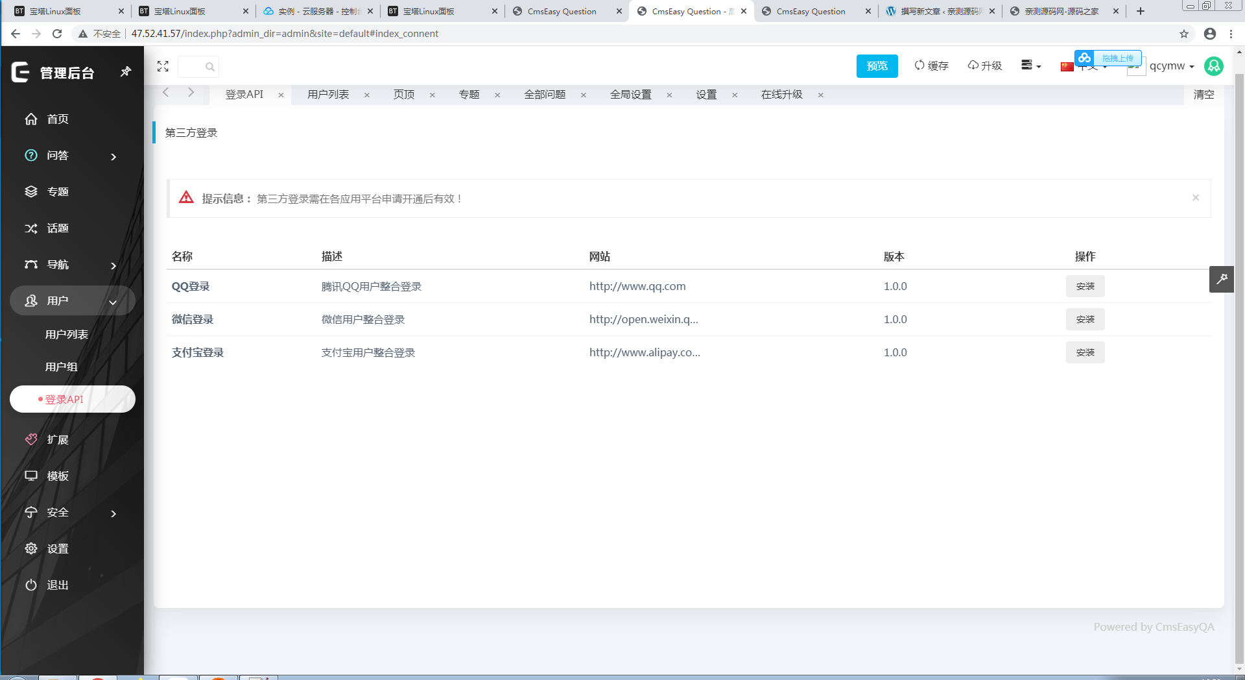Click 清空 to clear all tabs
This screenshot has width=1245, height=680.
pyautogui.click(x=1203, y=95)
